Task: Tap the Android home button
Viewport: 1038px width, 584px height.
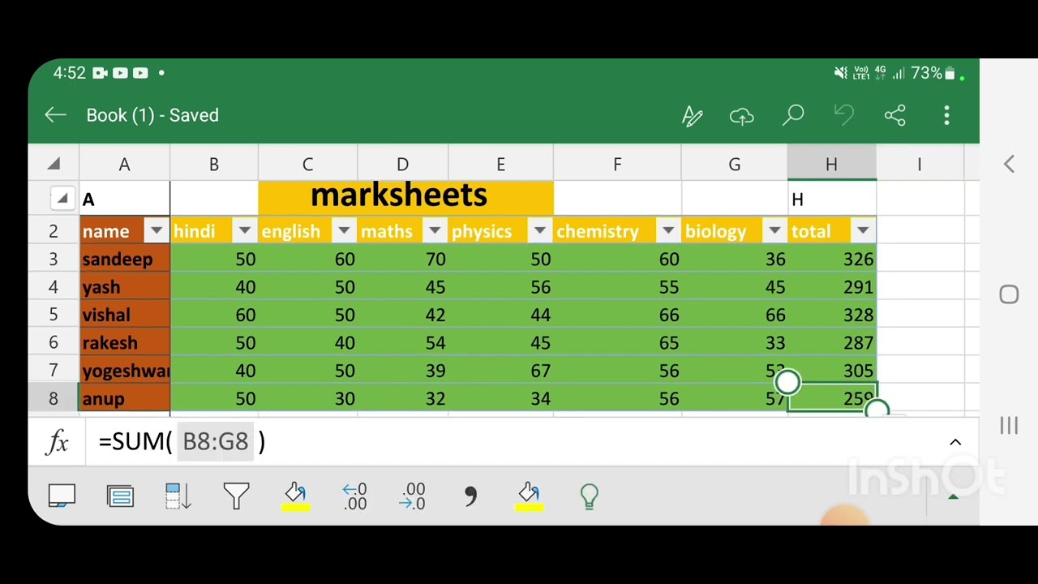Action: click(x=1009, y=294)
